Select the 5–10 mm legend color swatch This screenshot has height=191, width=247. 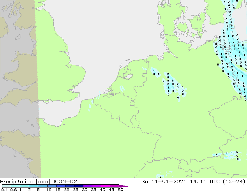42,186
